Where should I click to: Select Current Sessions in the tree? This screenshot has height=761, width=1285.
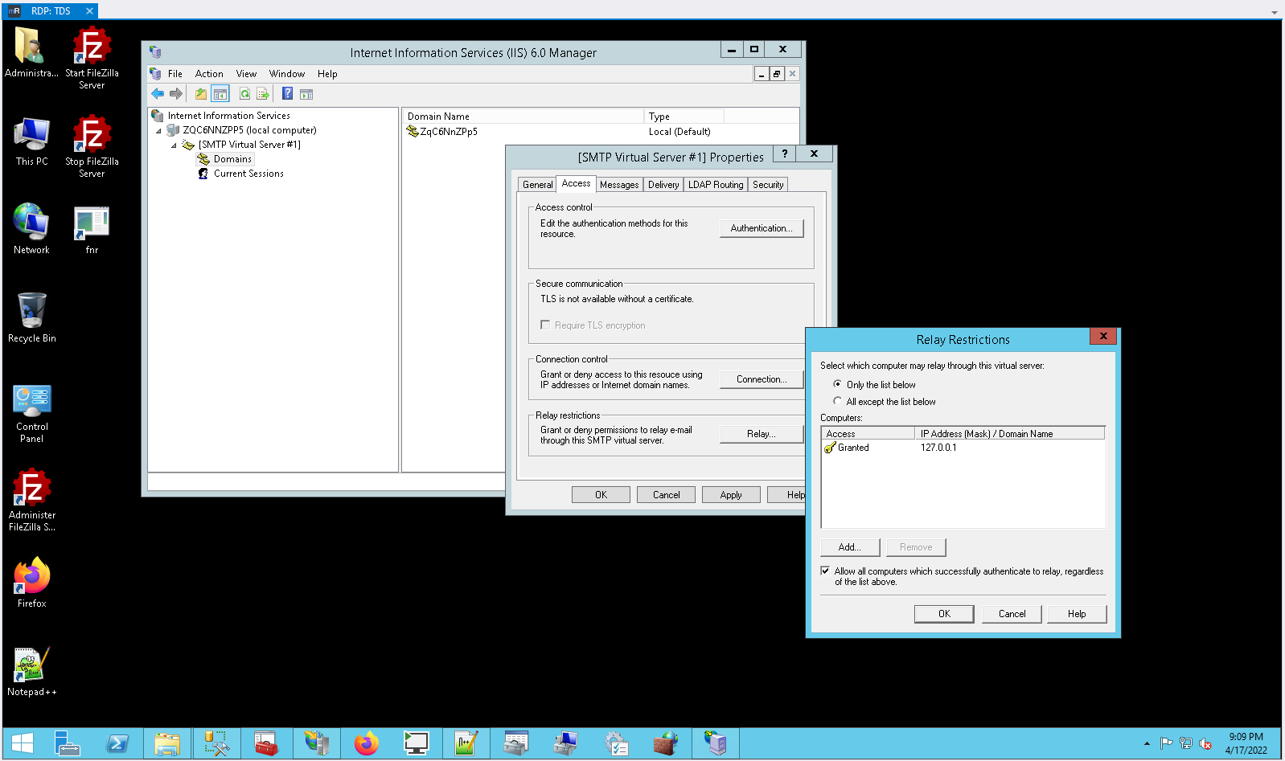[x=248, y=174]
